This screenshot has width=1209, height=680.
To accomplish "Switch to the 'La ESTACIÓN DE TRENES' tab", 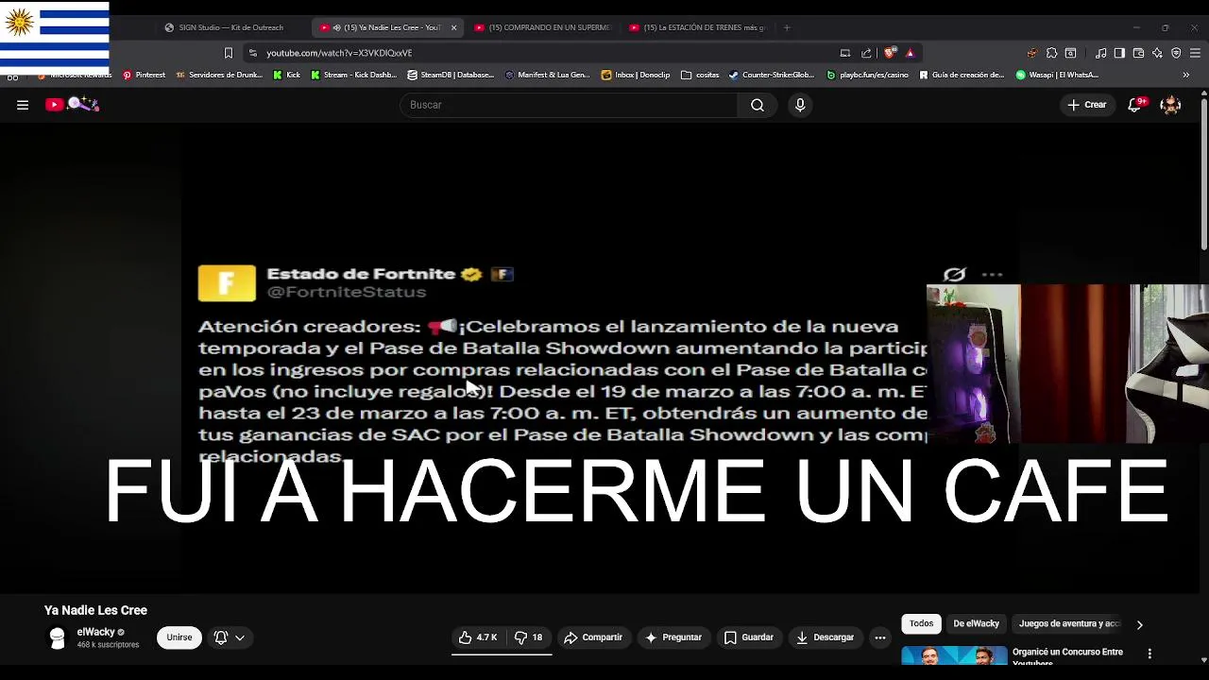I will click(698, 27).
